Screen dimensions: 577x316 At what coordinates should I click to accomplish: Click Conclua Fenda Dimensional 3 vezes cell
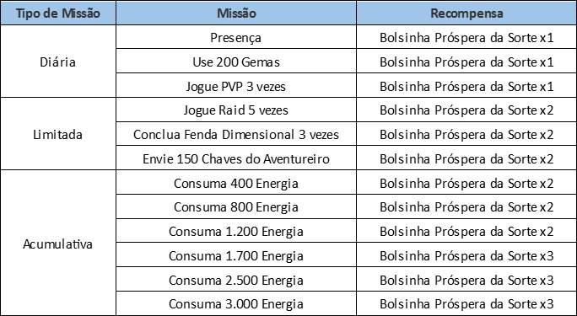point(236,134)
